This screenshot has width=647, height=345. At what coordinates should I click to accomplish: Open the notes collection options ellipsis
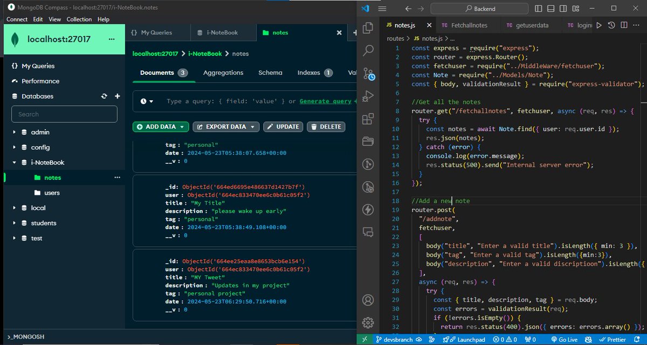pyautogui.click(x=117, y=177)
